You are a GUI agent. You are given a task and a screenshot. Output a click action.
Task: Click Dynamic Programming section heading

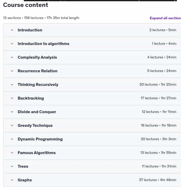click(40, 139)
